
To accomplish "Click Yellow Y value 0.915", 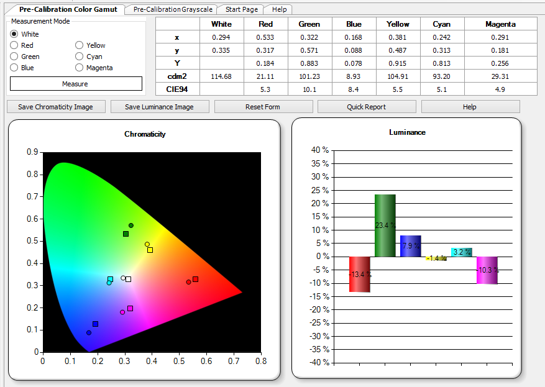I will (x=398, y=63).
